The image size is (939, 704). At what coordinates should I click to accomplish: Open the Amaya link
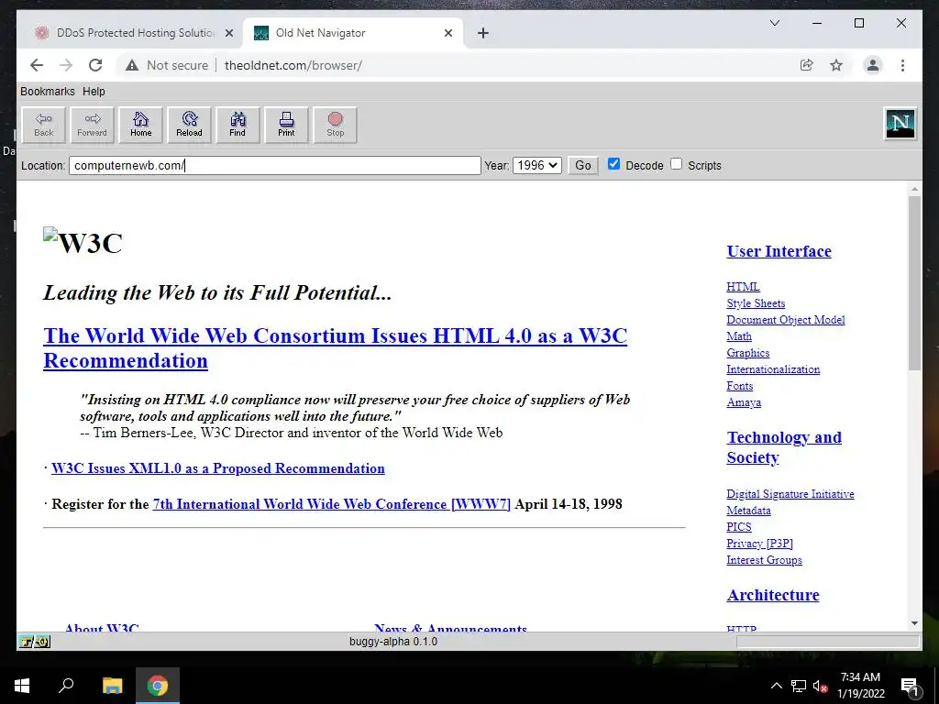pyautogui.click(x=744, y=402)
